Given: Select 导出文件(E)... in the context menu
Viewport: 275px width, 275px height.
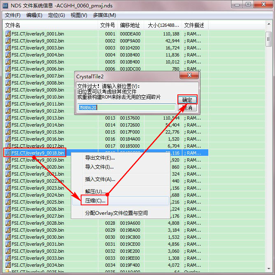Looking at the screenshot, I should coord(100,157).
